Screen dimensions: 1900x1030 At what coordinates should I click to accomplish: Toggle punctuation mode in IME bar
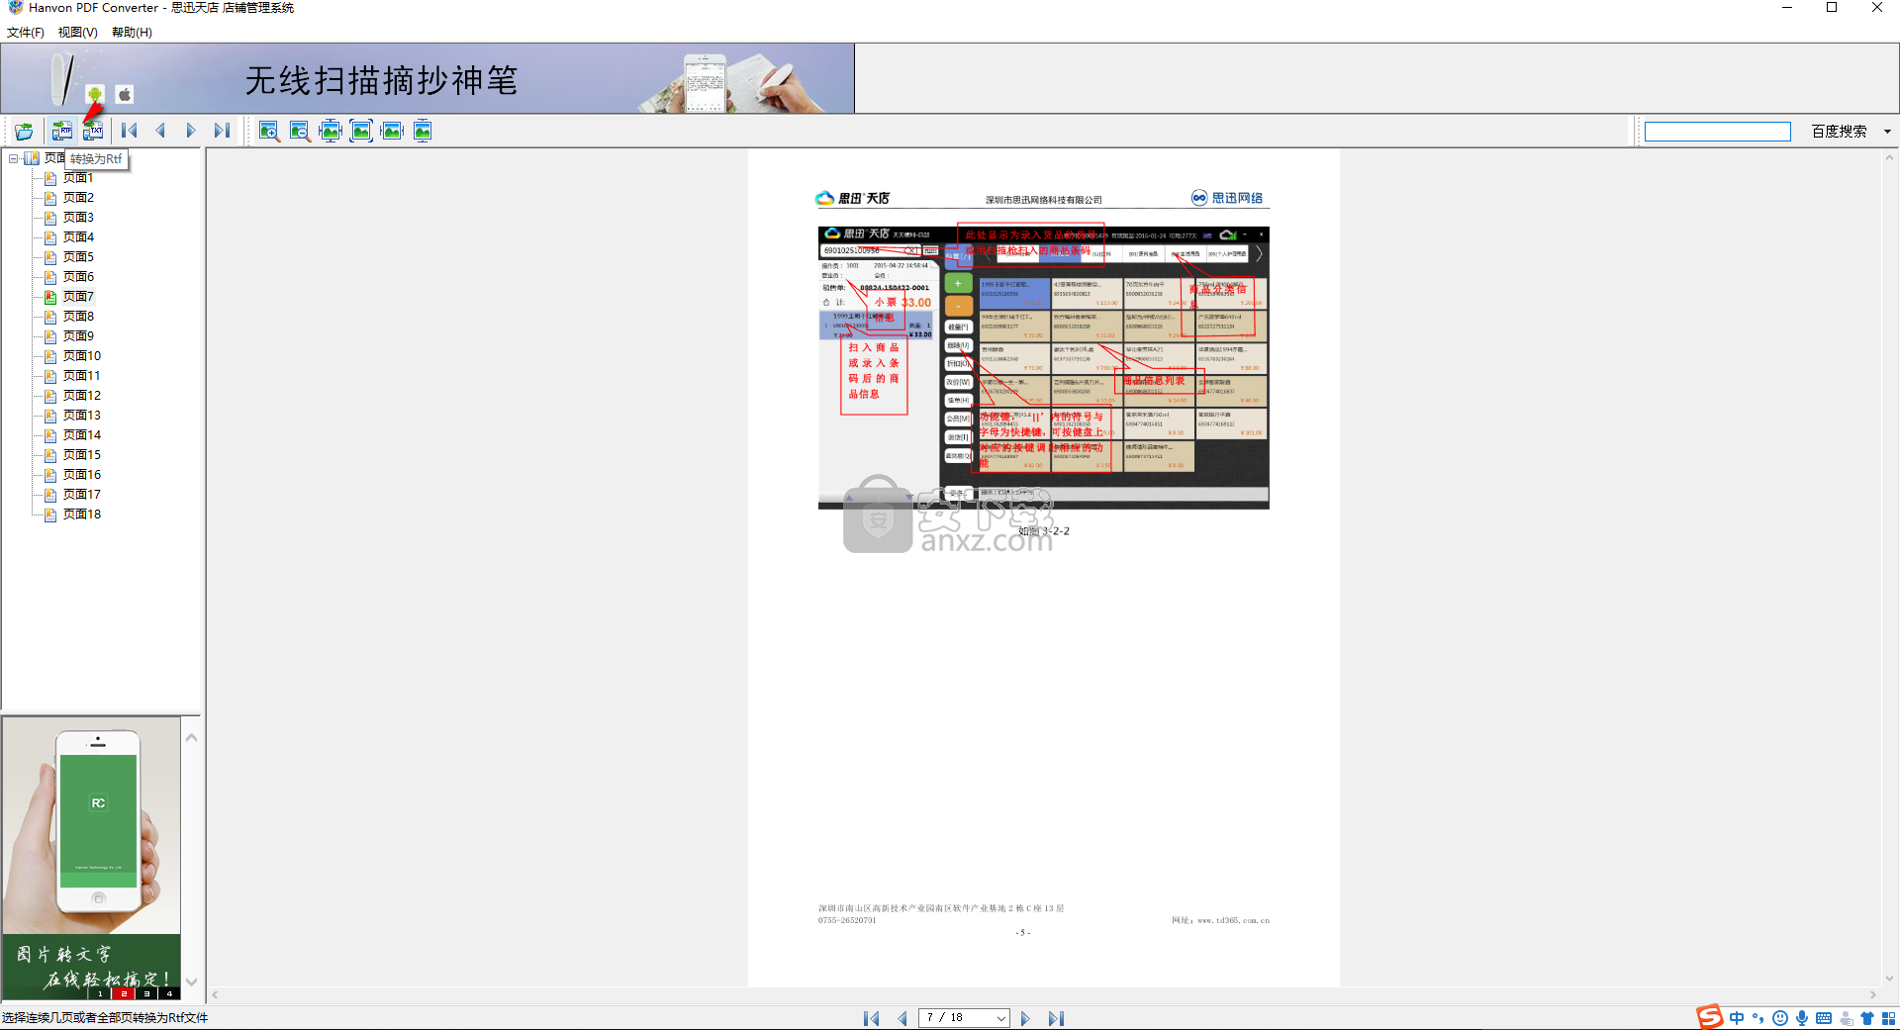click(x=1758, y=1018)
